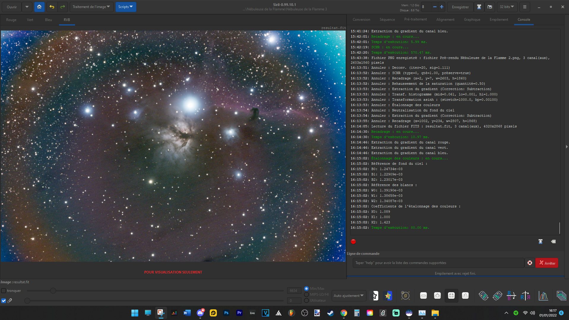The image size is (569, 320).
Task: Open the Alignement tab
Action: pyautogui.click(x=445, y=20)
